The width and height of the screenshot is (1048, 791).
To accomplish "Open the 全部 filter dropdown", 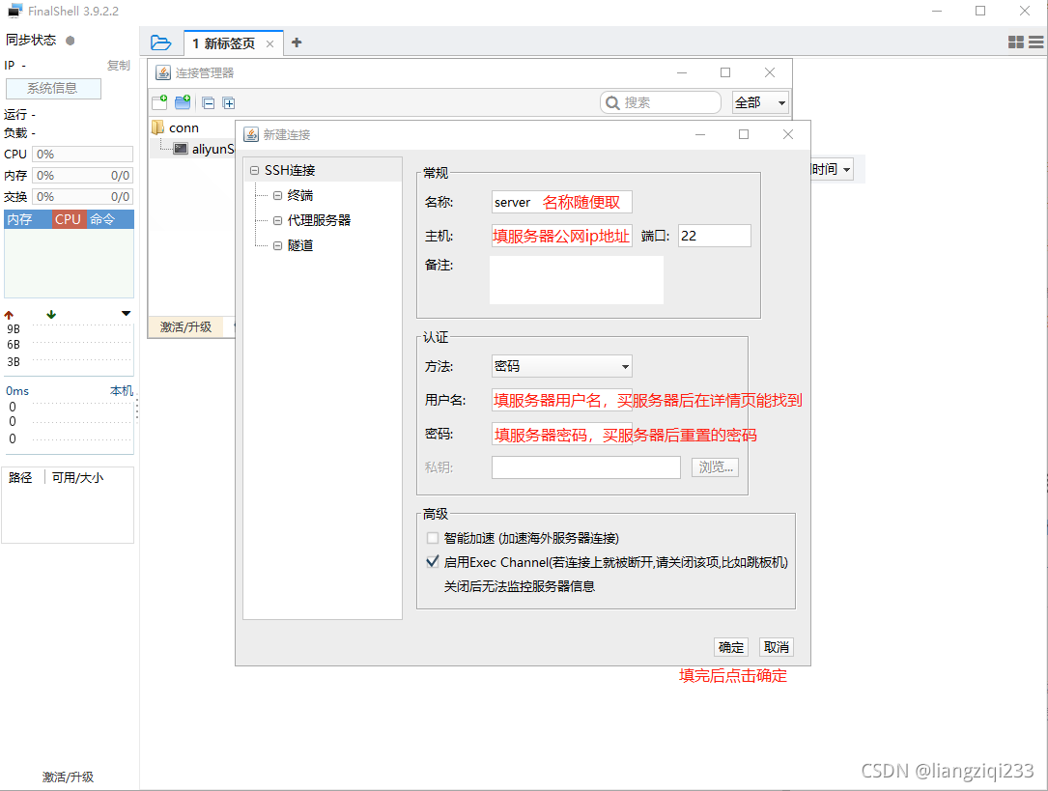I will click(760, 102).
